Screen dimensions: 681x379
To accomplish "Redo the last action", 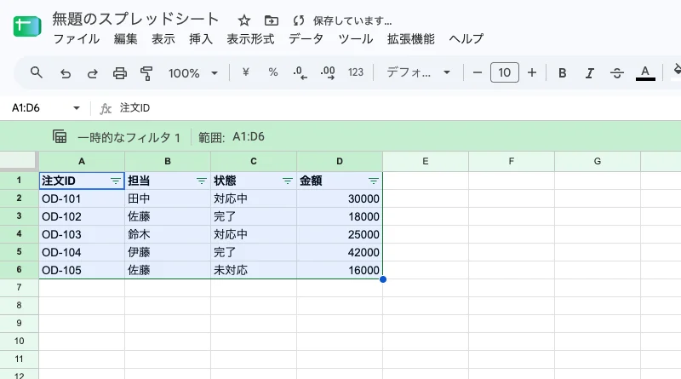I will point(93,73).
